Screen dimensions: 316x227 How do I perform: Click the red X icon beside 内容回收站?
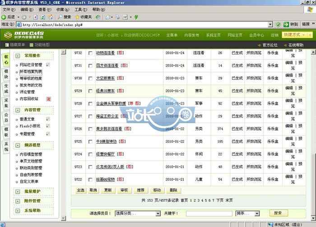point(48,99)
